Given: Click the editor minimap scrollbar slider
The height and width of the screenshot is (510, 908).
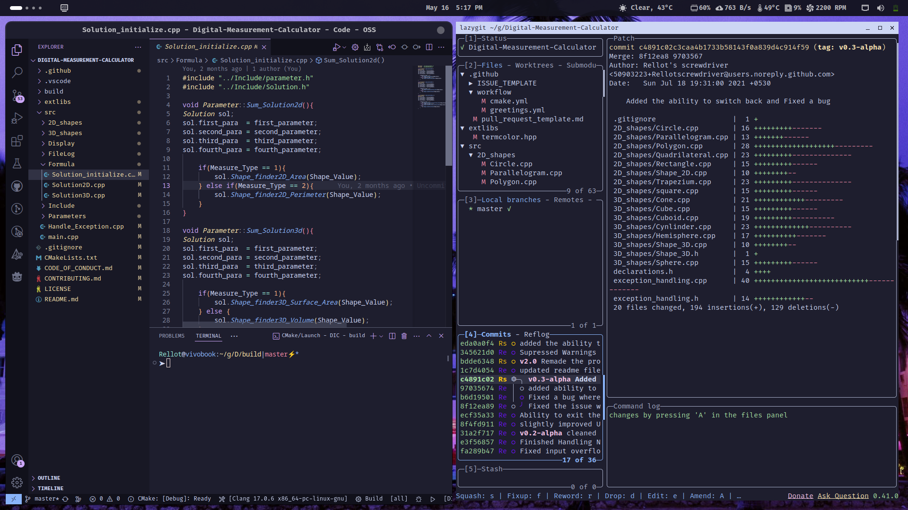Looking at the screenshot, I should (448, 116).
